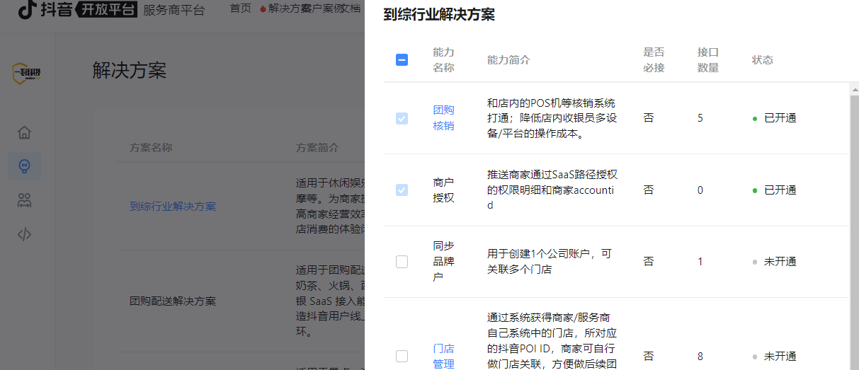
Task: Click the vertical scrollbar of the capability table
Action: pyautogui.click(x=854, y=233)
